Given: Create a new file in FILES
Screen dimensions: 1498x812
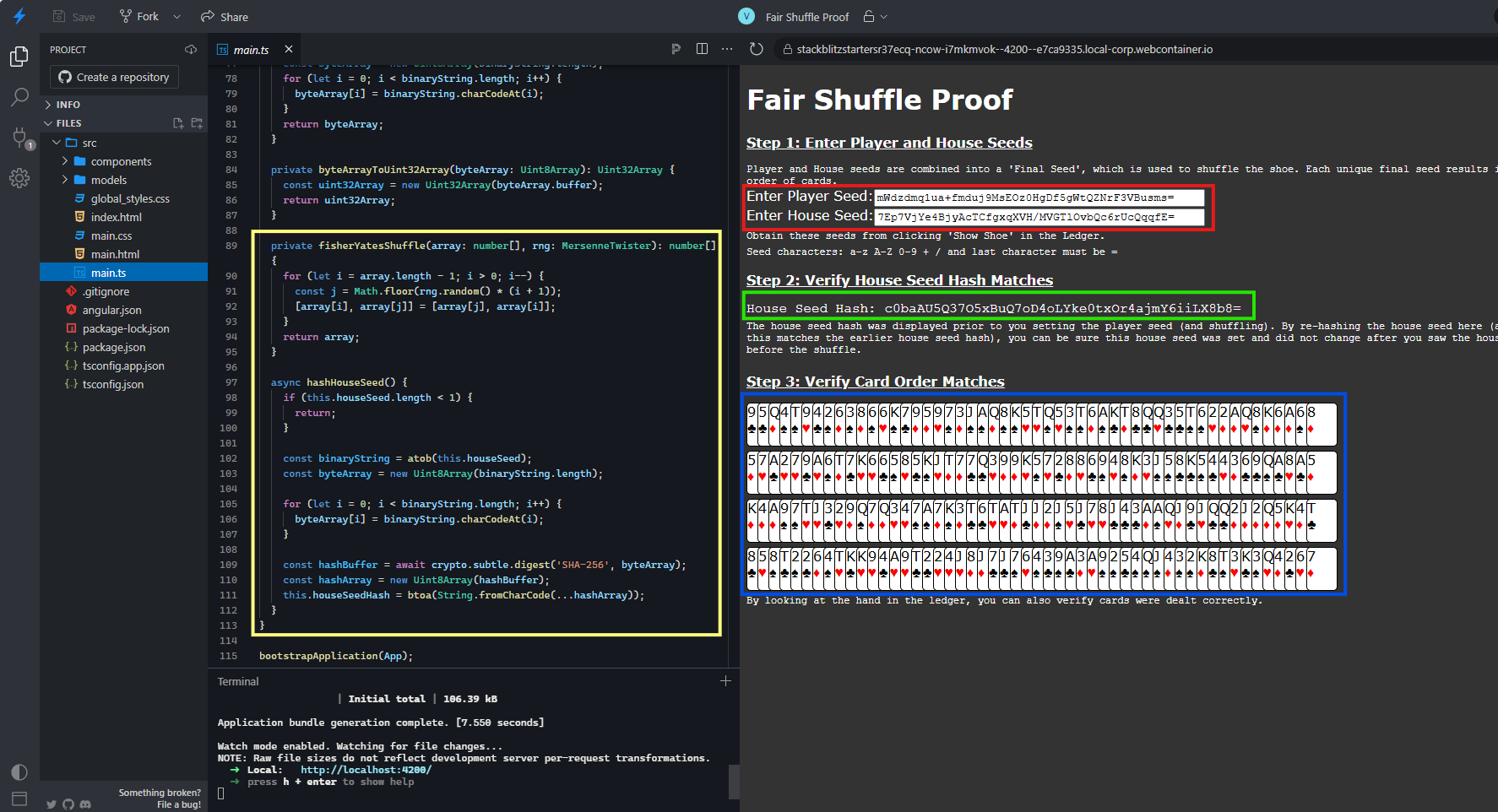Looking at the screenshot, I should point(178,123).
